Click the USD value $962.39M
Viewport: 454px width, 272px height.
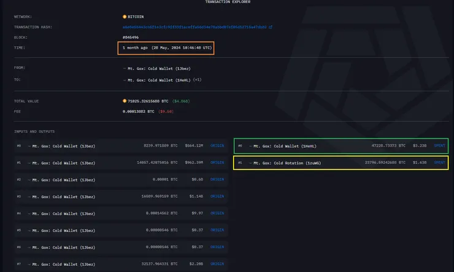coord(194,163)
